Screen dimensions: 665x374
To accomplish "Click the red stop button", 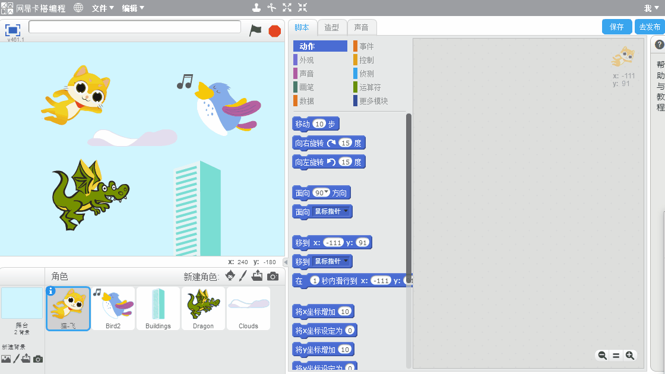I will tap(275, 31).
